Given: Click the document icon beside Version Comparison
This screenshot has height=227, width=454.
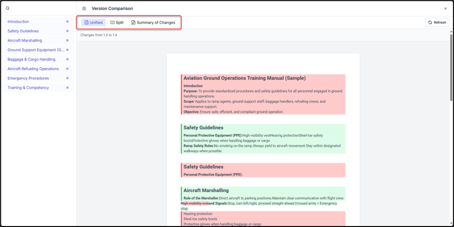Looking at the screenshot, I should [x=84, y=8].
